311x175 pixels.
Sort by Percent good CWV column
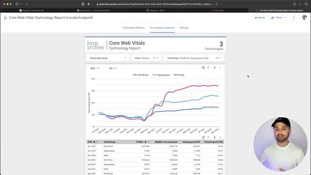click(214, 142)
